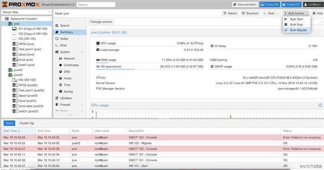Click Create CT button
This screenshot has width=324, height=170.
(291, 5)
